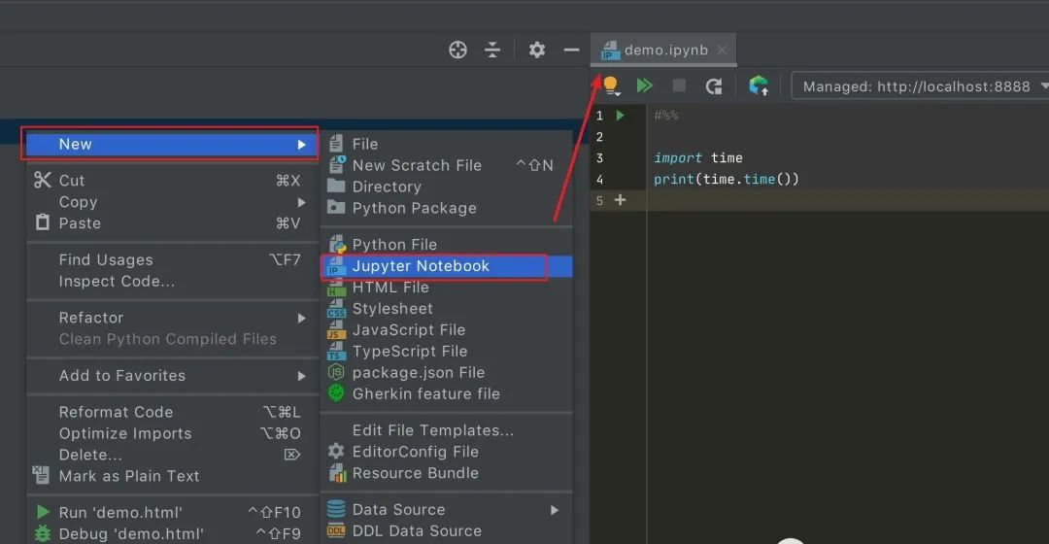
Task: Create a new Directory
Action: (x=446, y=187)
